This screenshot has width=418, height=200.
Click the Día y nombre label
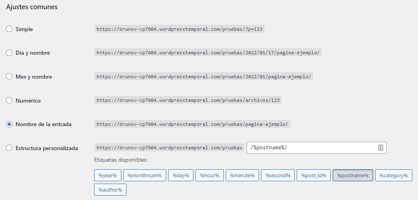[x=33, y=53]
